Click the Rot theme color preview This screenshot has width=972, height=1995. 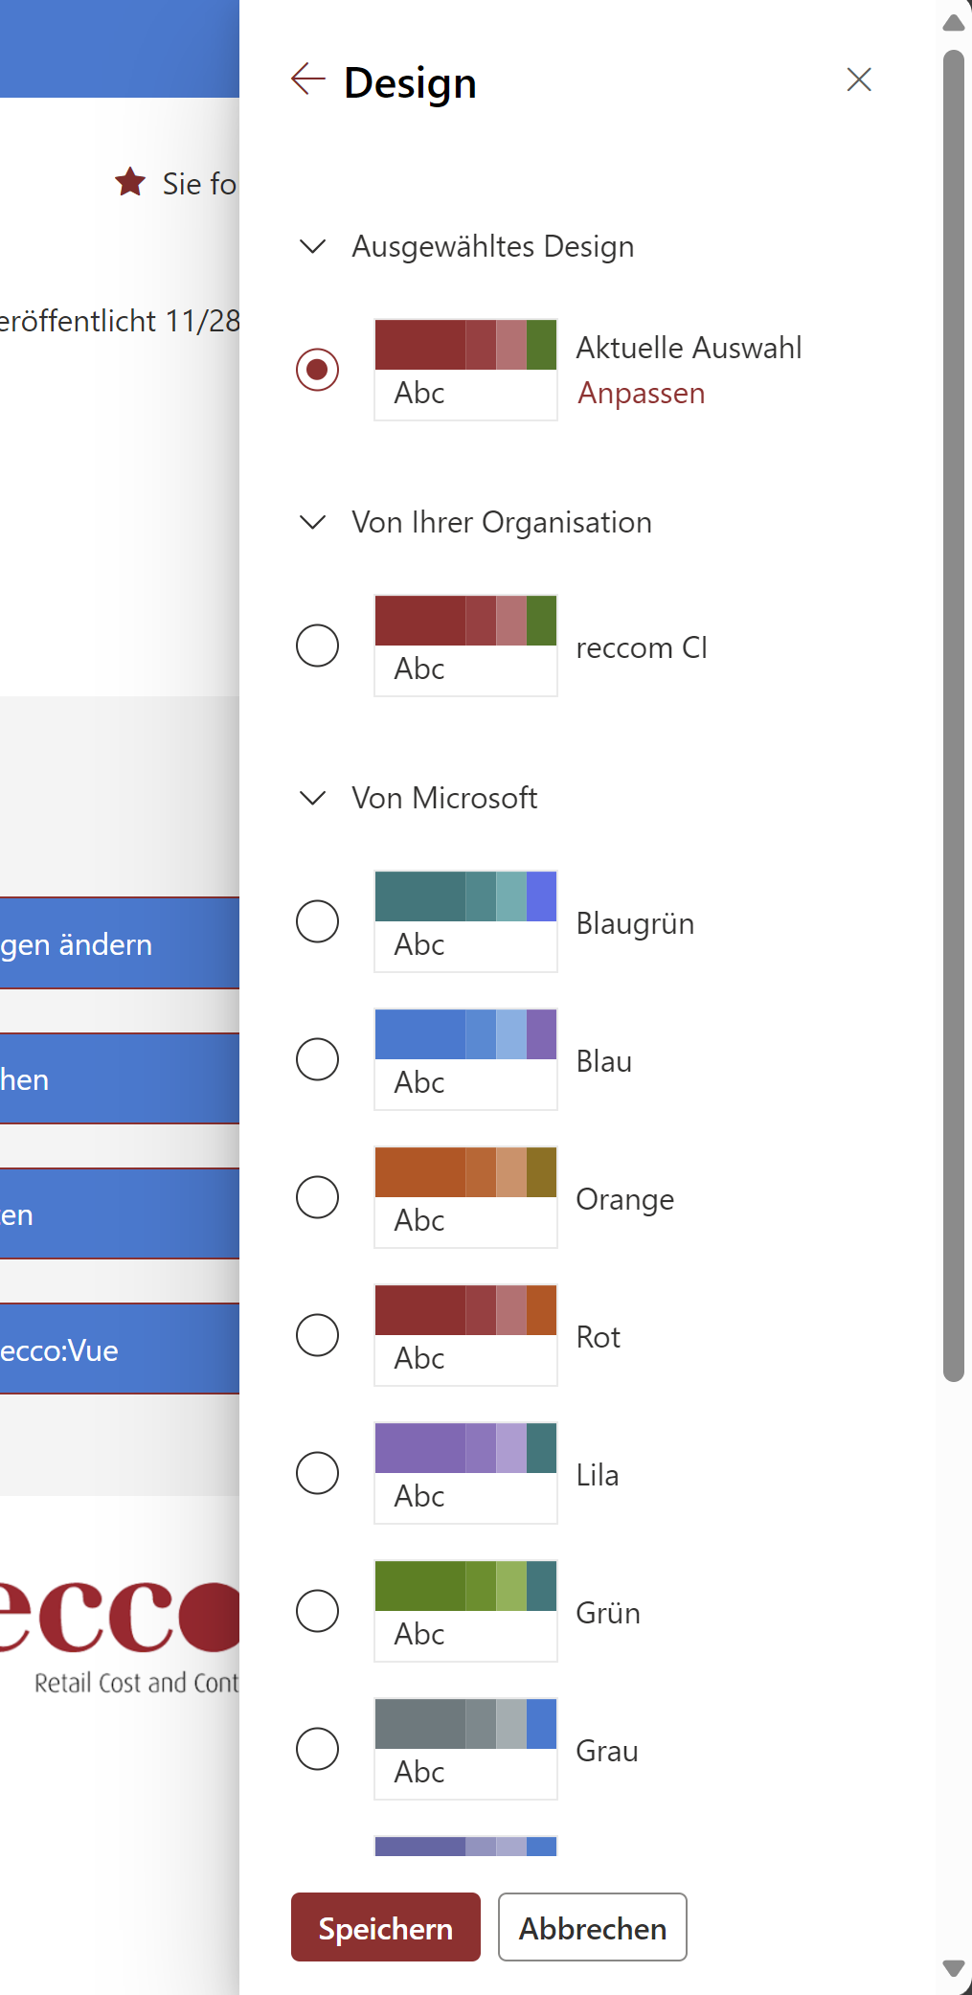(x=465, y=1334)
